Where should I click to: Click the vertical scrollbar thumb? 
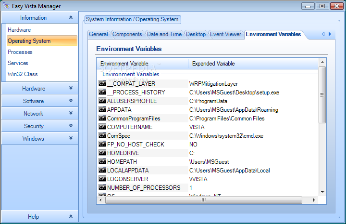322,95
